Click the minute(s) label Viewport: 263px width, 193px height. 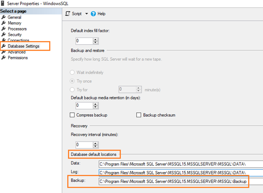[152, 90]
